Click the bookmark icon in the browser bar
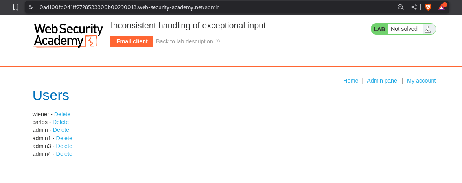This screenshot has width=462, height=183. tap(16, 7)
